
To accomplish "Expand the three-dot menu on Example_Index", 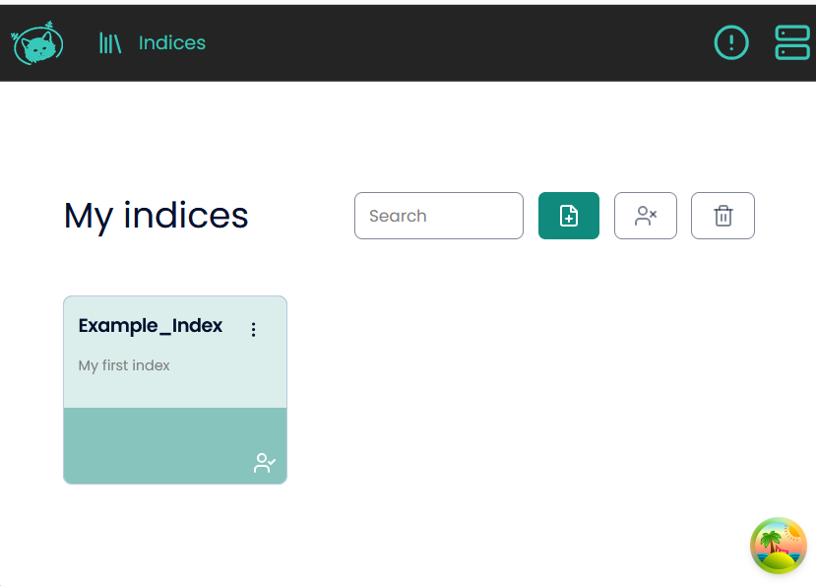I will point(253,330).
